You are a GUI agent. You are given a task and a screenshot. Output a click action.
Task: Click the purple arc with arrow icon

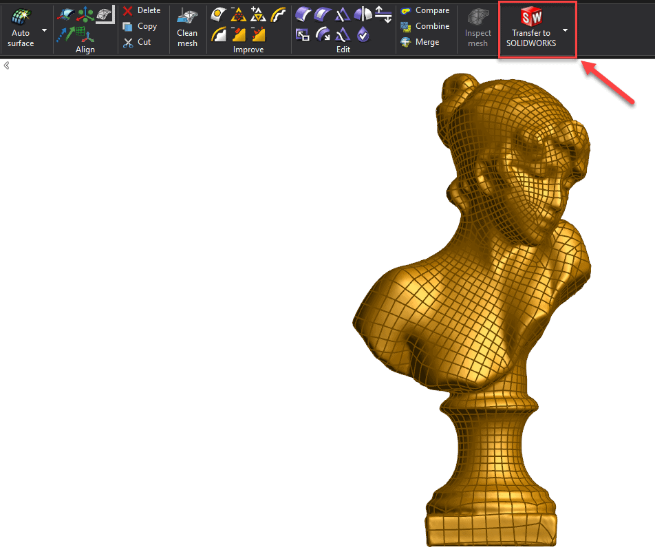(x=323, y=34)
